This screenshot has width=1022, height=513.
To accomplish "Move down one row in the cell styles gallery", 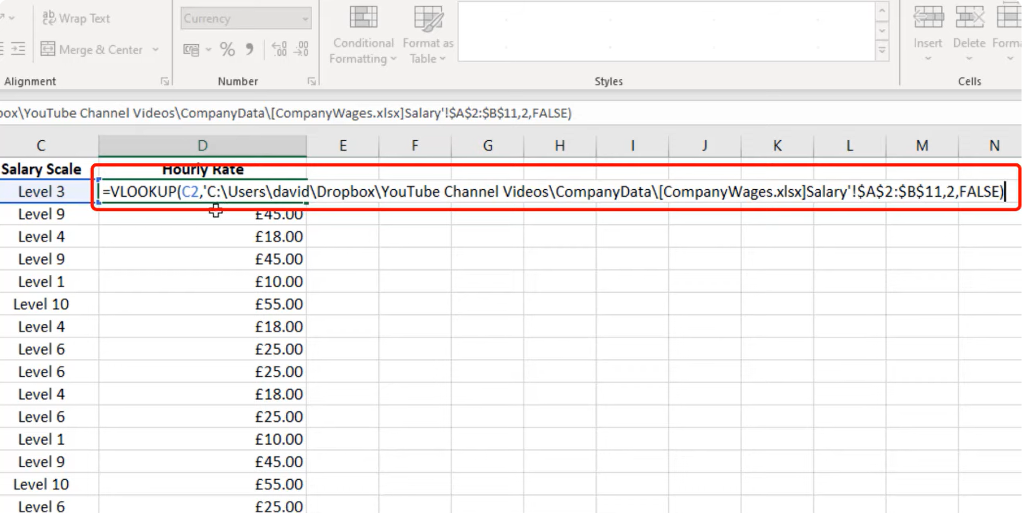I will click(882, 31).
